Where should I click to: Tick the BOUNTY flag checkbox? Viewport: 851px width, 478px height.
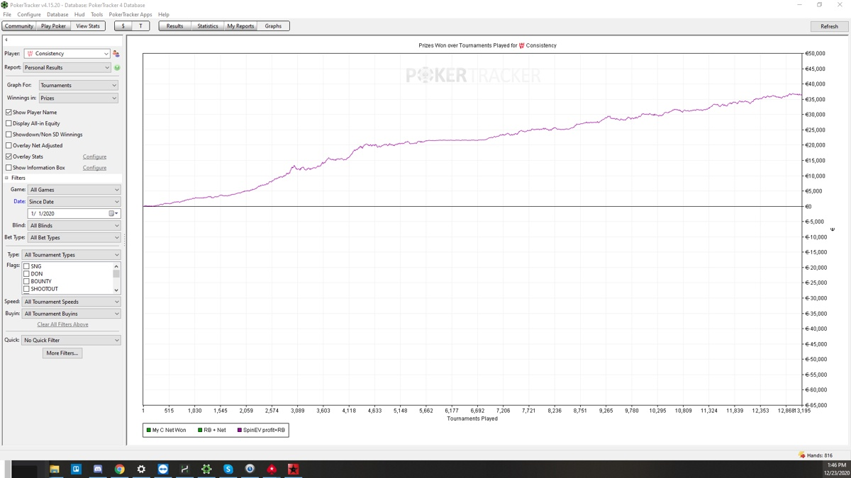click(26, 281)
